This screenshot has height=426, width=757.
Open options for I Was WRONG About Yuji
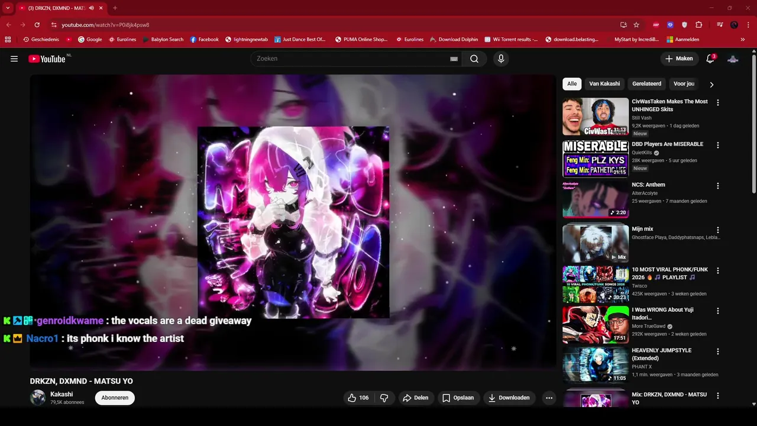coord(718,311)
